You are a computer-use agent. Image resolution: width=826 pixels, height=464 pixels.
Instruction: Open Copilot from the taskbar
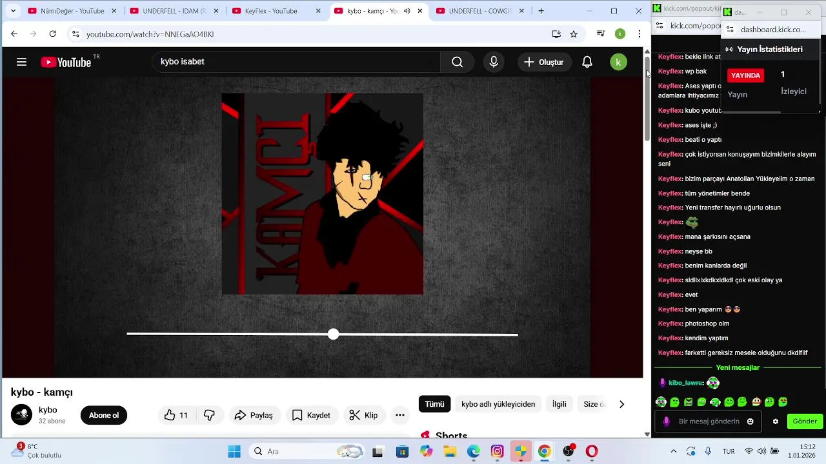click(426, 451)
